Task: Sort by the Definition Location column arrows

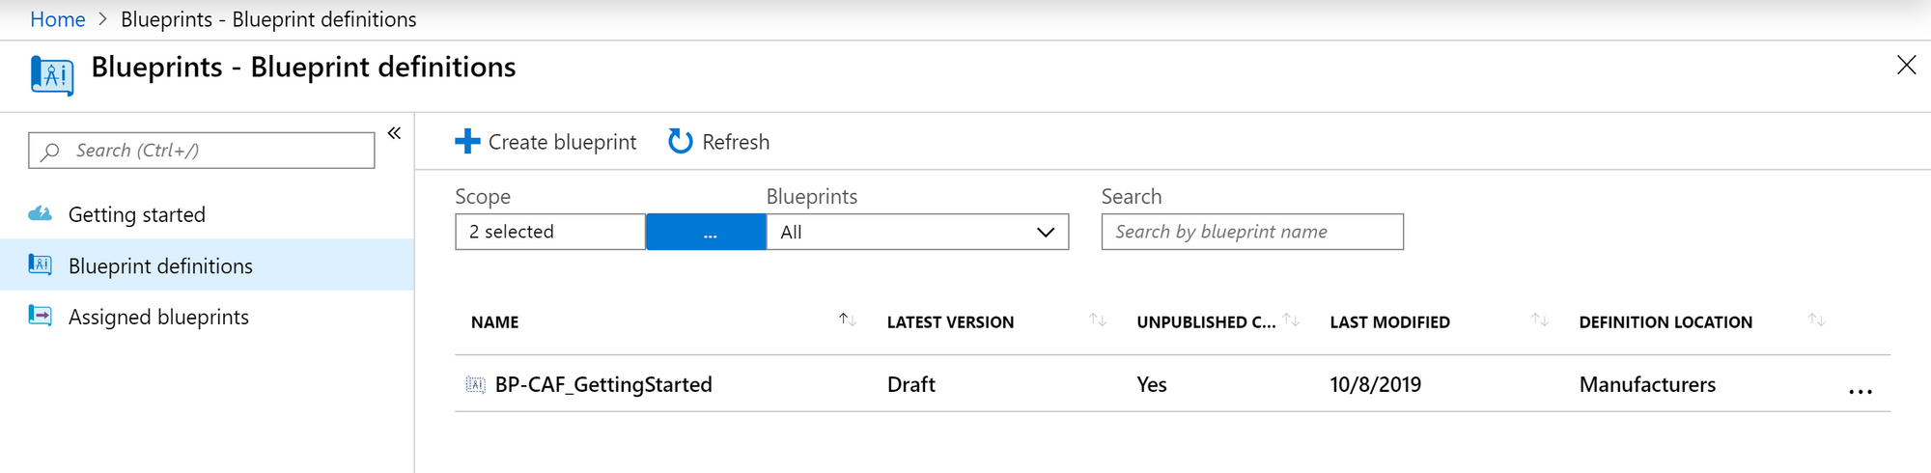Action: click(1817, 320)
